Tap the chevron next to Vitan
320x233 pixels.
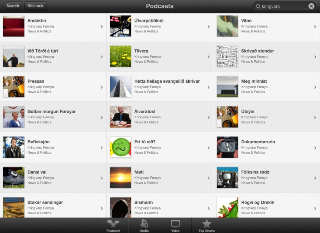[315, 27]
